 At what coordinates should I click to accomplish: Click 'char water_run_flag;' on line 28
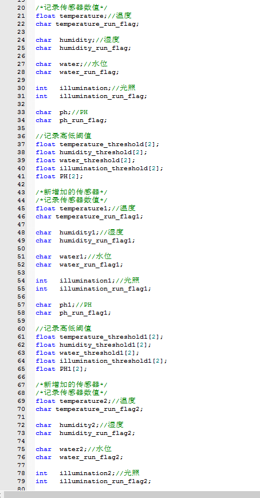click(77, 72)
